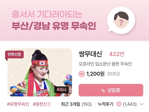Screen dimensions: 149x112
Task: Click the 줄서서 기다려야되는 banner headline
Action: tap(47, 14)
